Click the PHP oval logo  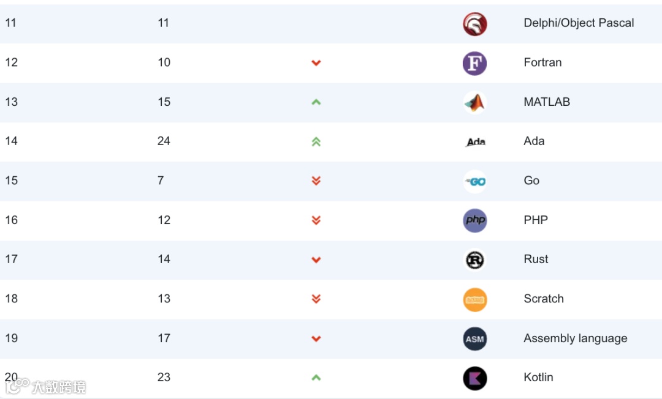tap(474, 220)
